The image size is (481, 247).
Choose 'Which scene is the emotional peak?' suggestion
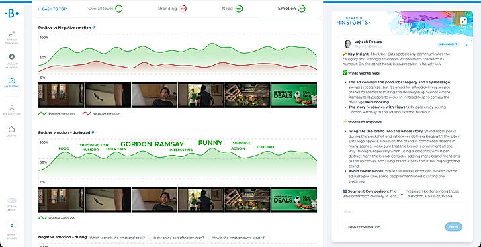tap(118, 238)
